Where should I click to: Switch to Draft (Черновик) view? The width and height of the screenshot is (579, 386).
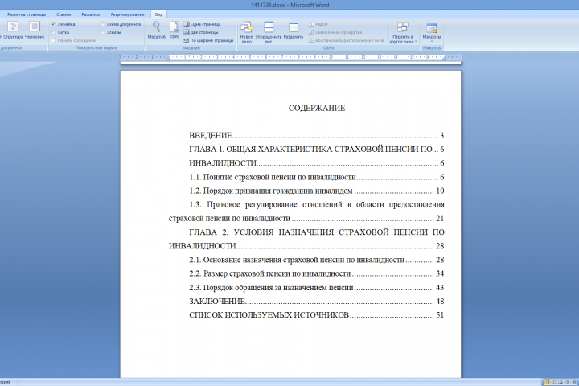coord(35,30)
